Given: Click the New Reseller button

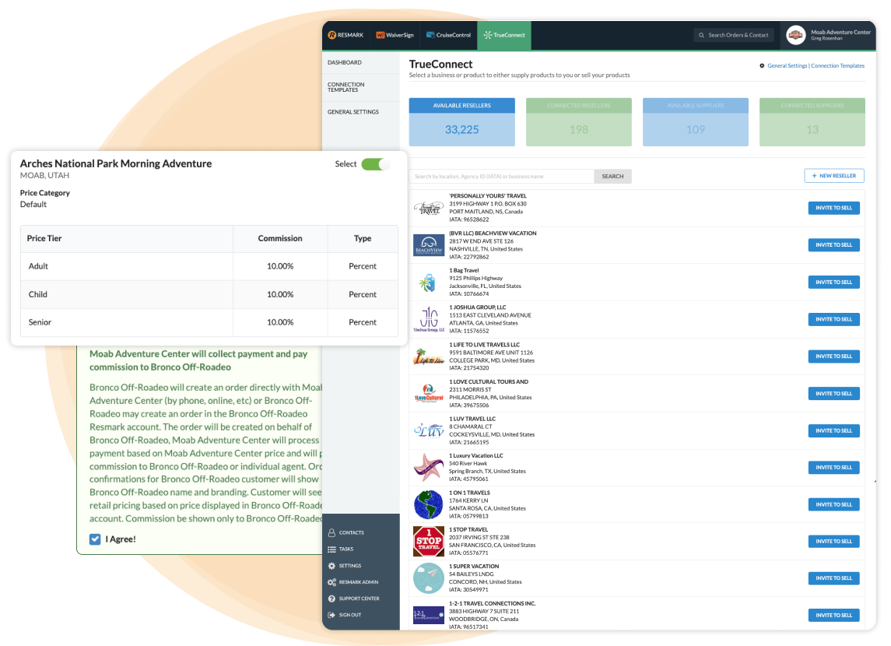Looking at the screenshot, I should click(834, 176).
